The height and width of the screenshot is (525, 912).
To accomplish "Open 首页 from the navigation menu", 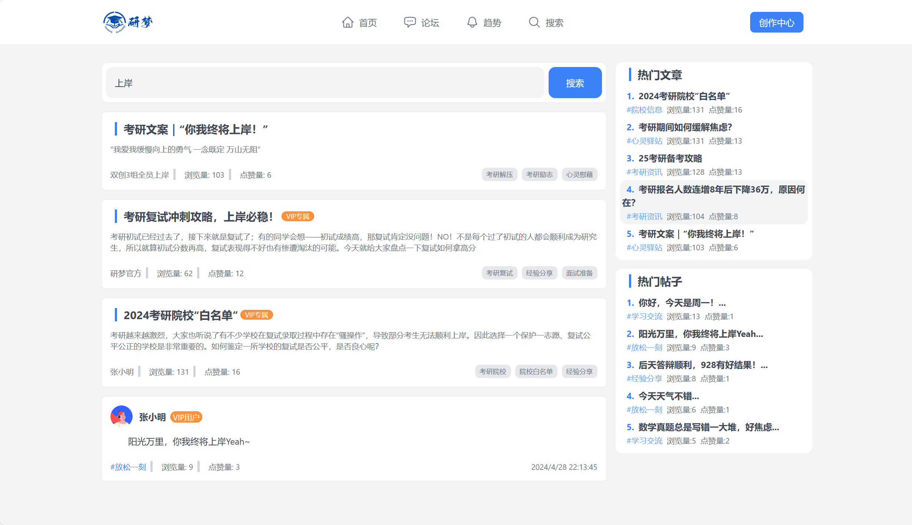I will [x=368, y=22].
